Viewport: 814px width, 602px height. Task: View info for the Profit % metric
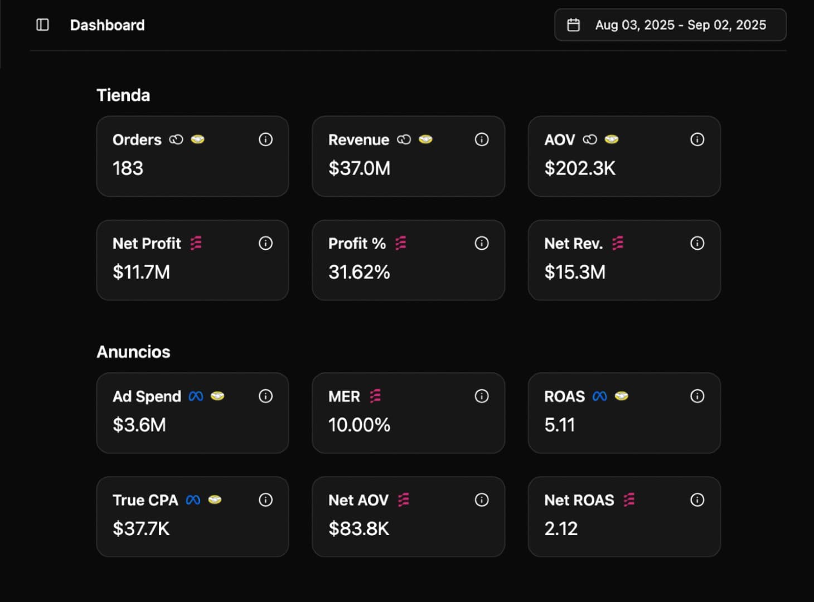tap(482, 243)
